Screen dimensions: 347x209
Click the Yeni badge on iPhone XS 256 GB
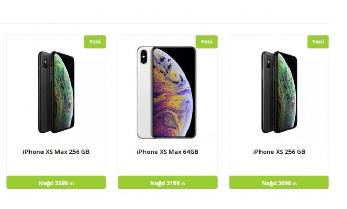point(318,41)
